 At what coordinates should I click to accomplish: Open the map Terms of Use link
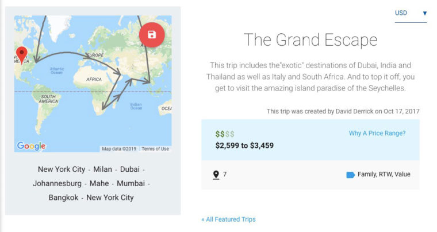pos(155,149)
